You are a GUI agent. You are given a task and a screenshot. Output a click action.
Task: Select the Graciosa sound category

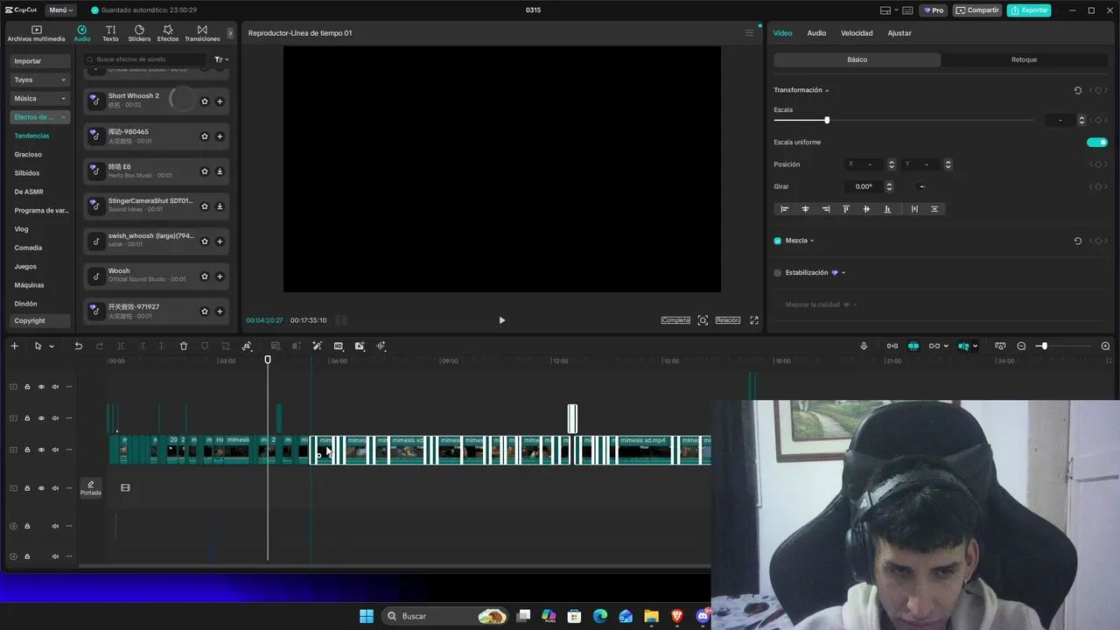(28, 155)
